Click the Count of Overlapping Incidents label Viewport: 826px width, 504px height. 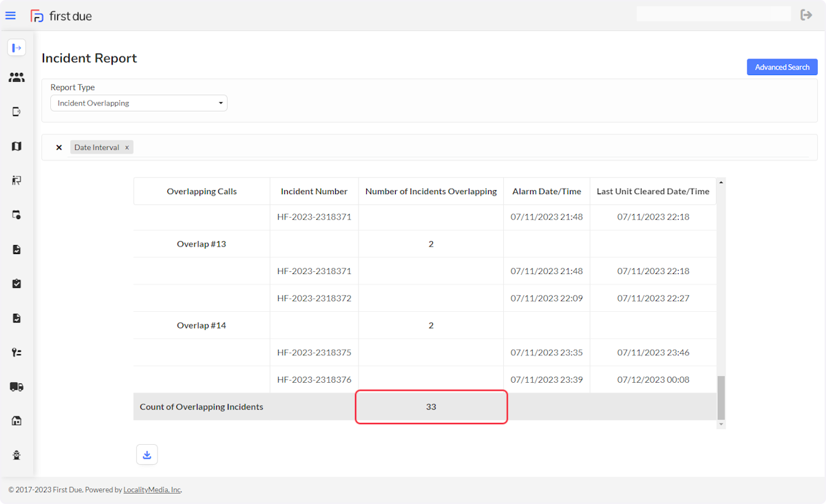(x=202, y=407)
